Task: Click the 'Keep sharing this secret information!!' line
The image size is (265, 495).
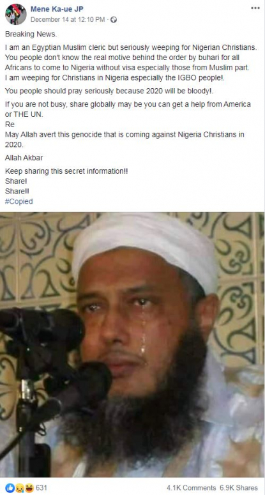Action: point(66,171)
